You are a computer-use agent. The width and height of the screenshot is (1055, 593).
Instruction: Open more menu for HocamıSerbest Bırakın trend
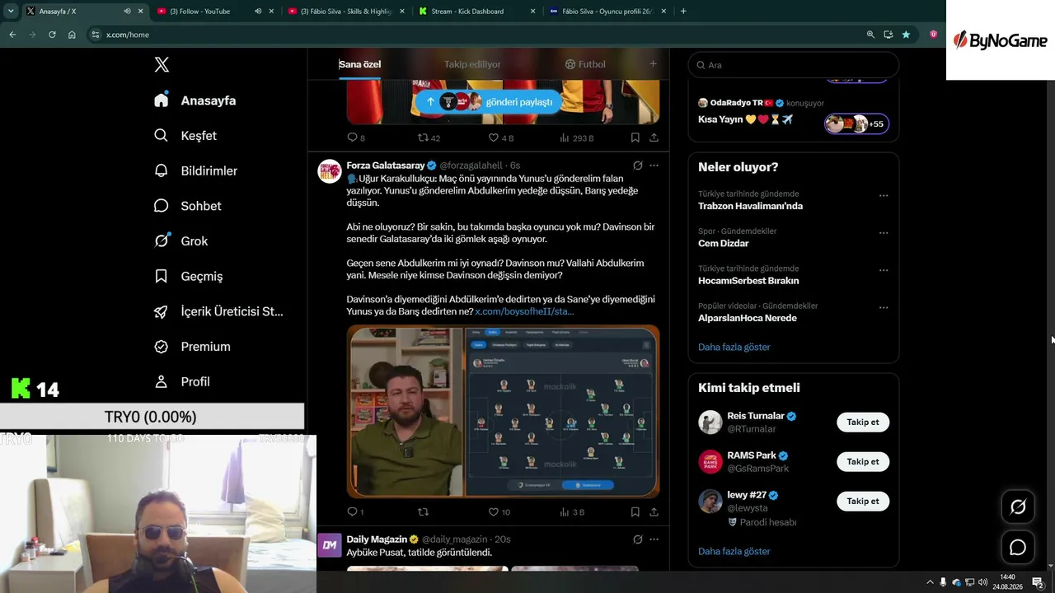(x=884, y=270)
